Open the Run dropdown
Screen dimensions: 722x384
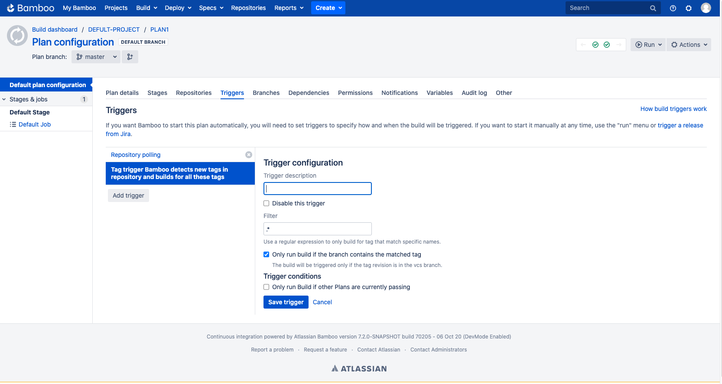tap(648, 45)
